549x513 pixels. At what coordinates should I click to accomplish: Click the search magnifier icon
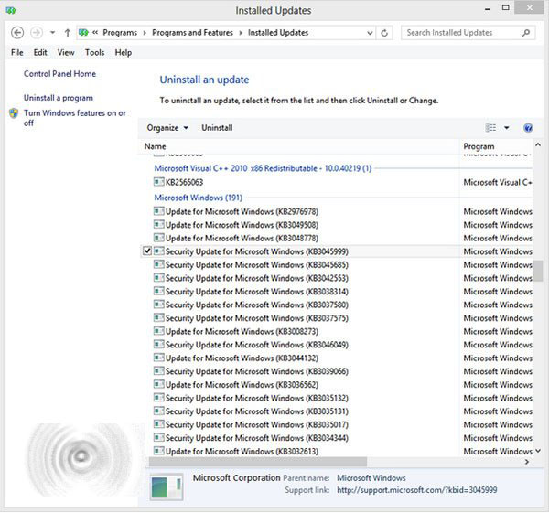tap(526, 33)
